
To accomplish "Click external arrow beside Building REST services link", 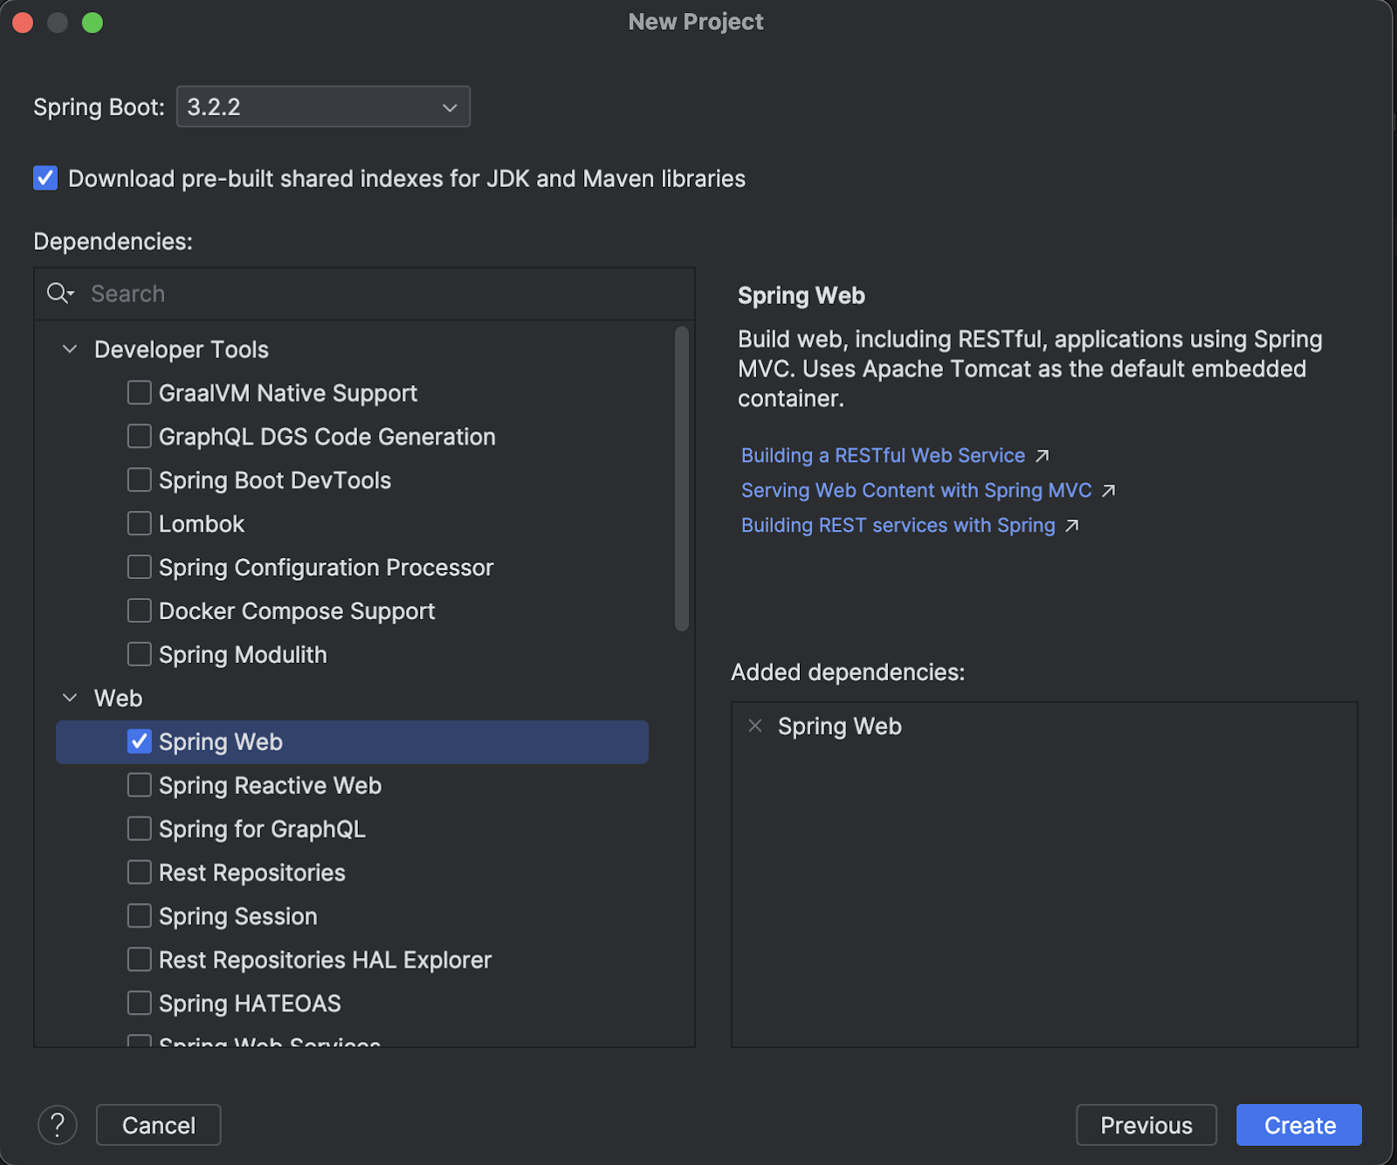I will 1071,526.
